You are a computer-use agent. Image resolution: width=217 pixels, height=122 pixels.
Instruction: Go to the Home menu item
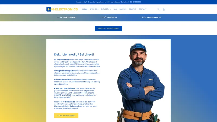coord(85,9)
